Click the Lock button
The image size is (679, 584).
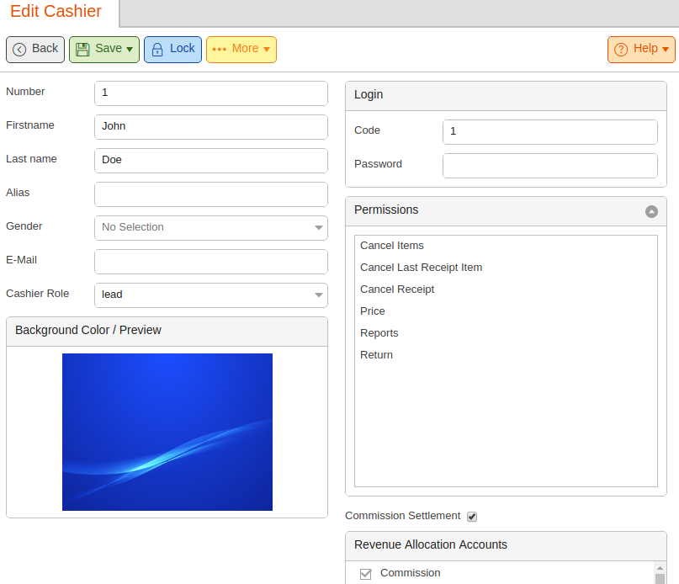click(172, 50)
